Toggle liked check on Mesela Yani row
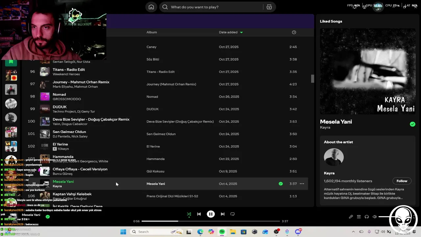 [281, 184]
